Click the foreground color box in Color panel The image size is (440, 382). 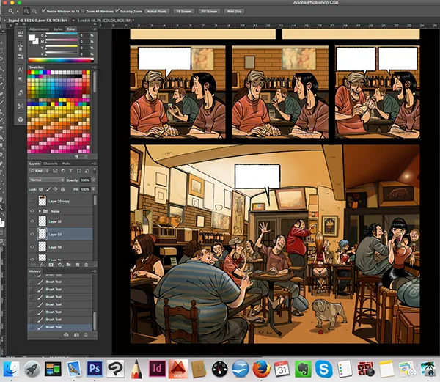tap(32, 37)
